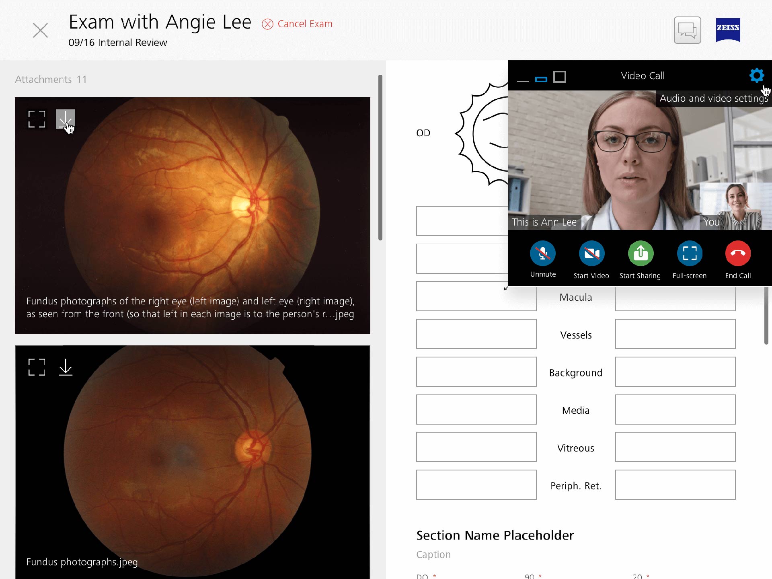
Task: Set video call to medium window size
Action: (x=541, y=79)
